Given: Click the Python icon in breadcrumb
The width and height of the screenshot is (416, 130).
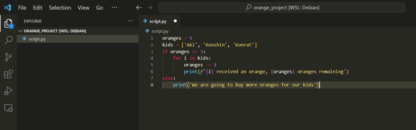Looking at the screenshot, I should click(147, 31).
